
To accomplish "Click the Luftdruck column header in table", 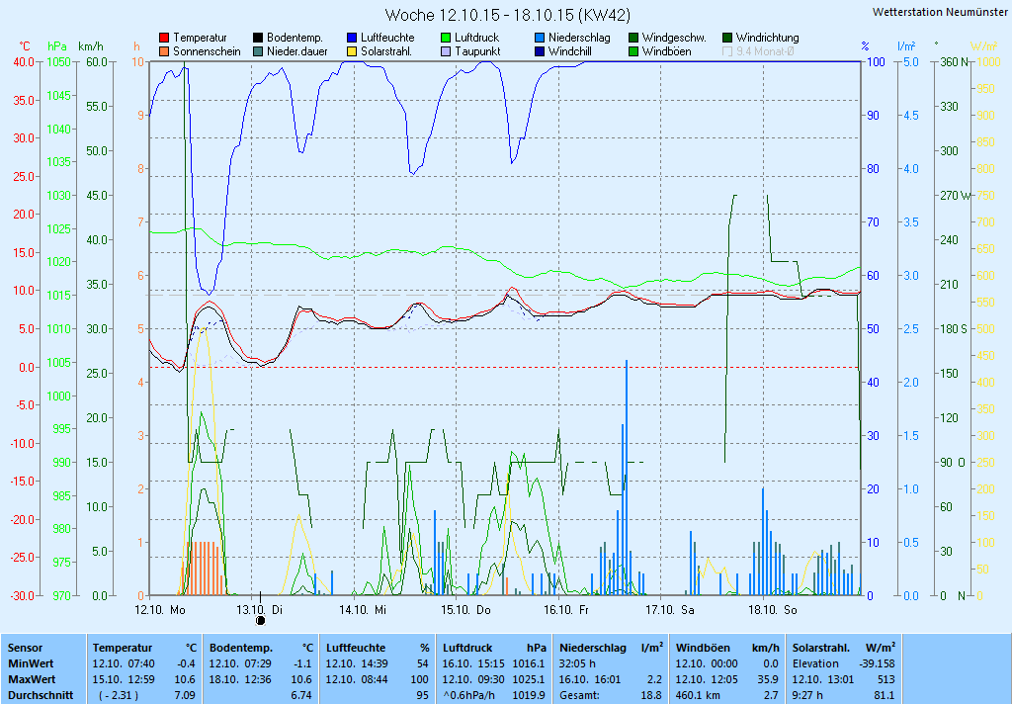I will (467, 648).
